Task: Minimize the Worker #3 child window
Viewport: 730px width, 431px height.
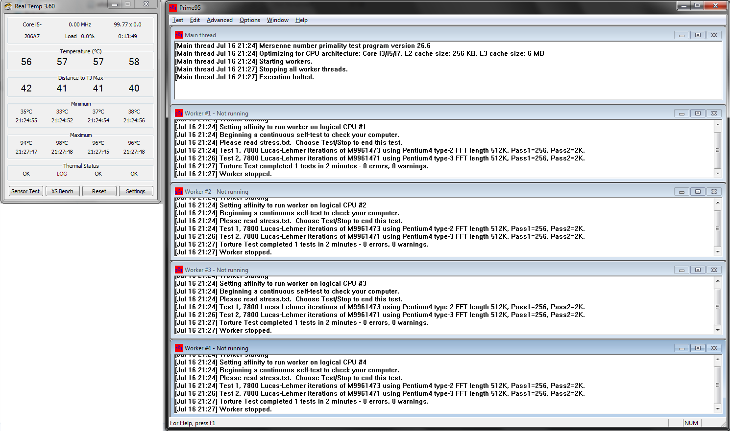Action: 681,270
